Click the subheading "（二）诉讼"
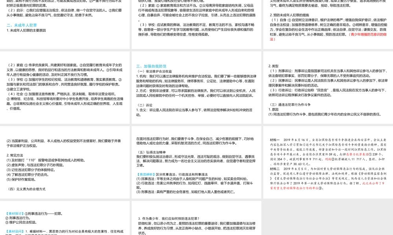 144,105
